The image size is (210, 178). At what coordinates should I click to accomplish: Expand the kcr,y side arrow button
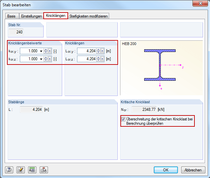50,51
